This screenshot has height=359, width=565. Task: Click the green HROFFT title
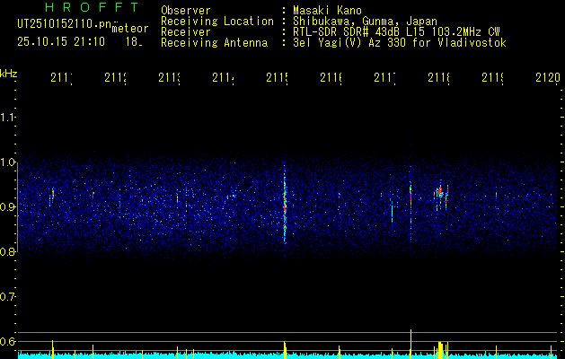point(93,7)
